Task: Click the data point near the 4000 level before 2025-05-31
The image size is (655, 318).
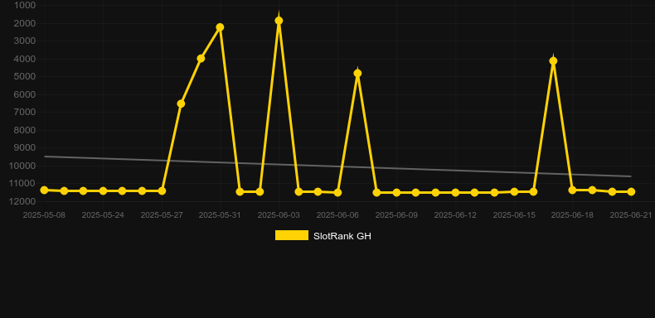Action: pyautogui.click(x=201, y=59)
